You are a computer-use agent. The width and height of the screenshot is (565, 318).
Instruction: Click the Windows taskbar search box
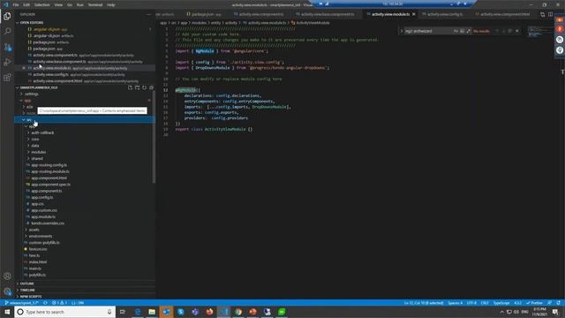point(64,312)
